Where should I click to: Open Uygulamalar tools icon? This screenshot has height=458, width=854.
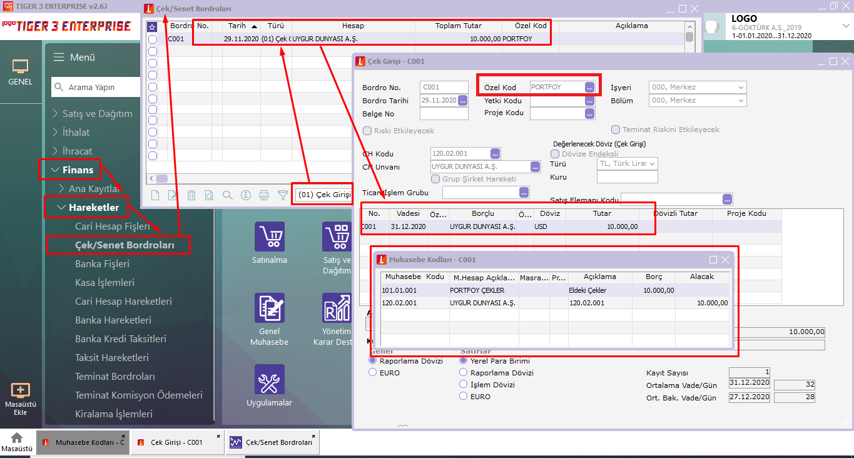(x=270, y=379)
